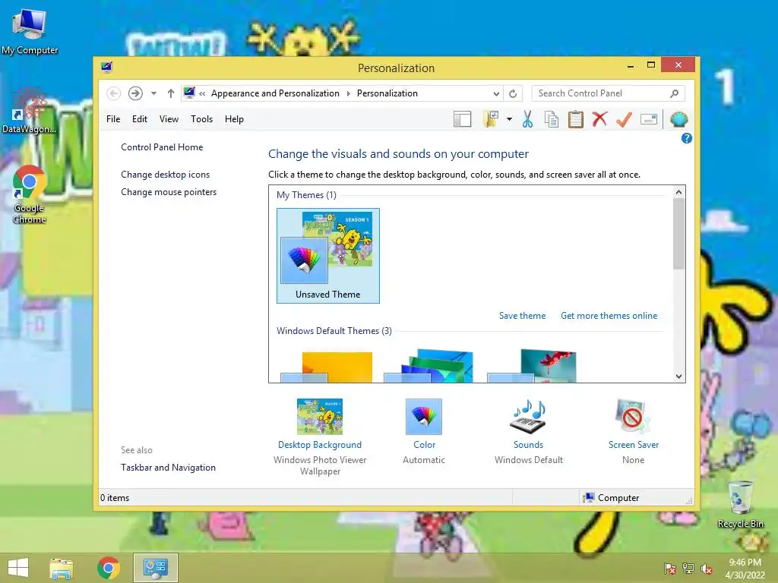Click the Properties toolbar icon

pyautogui.click(x=649, y=119)
